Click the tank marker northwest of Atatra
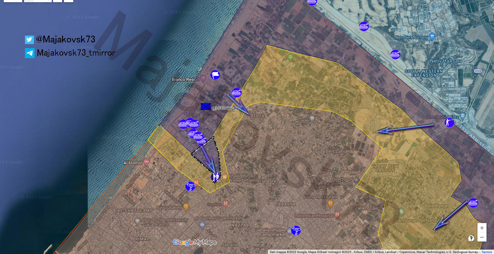Screen dimensions: 494x254 click(237, 93)
